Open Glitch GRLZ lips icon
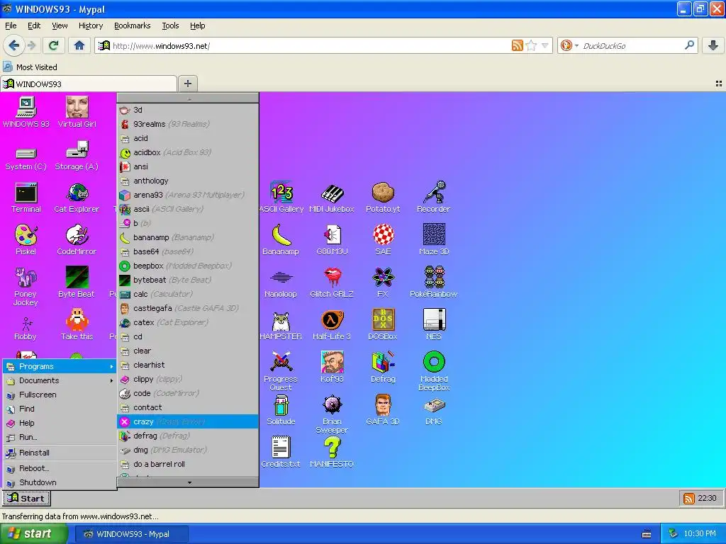 [332, 282]
